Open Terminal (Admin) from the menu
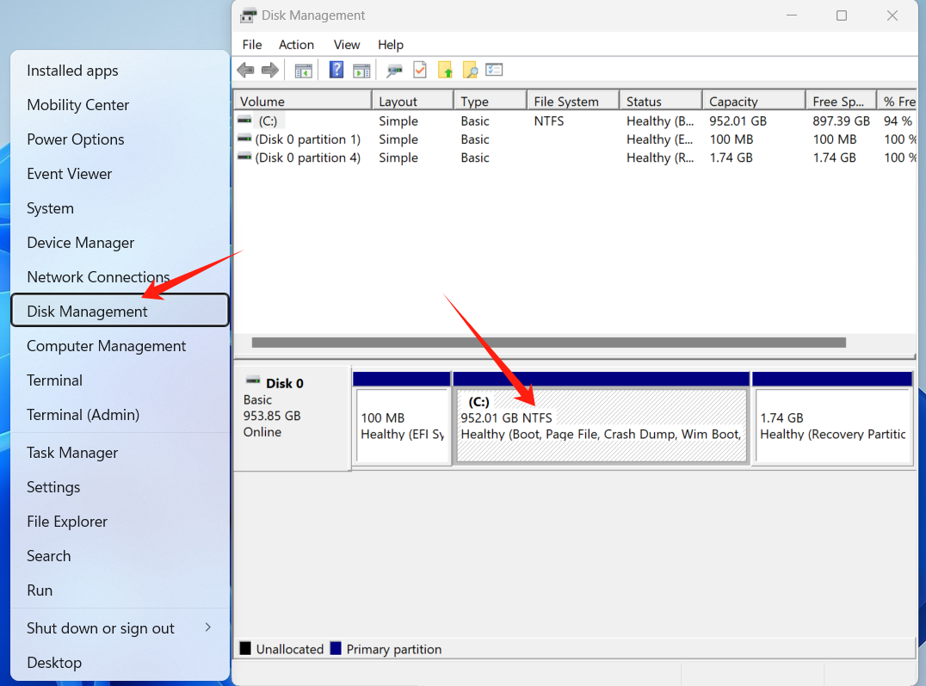Screen dimensions: 926x686 pos(83,415)
